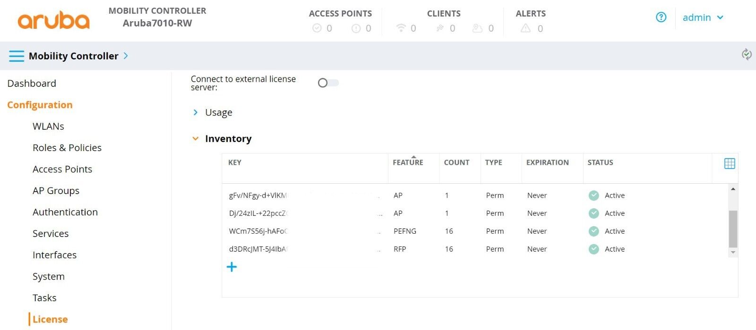Open the Dashboard menu item
This screenshot has width=756, height=330.
coord(32,84)
